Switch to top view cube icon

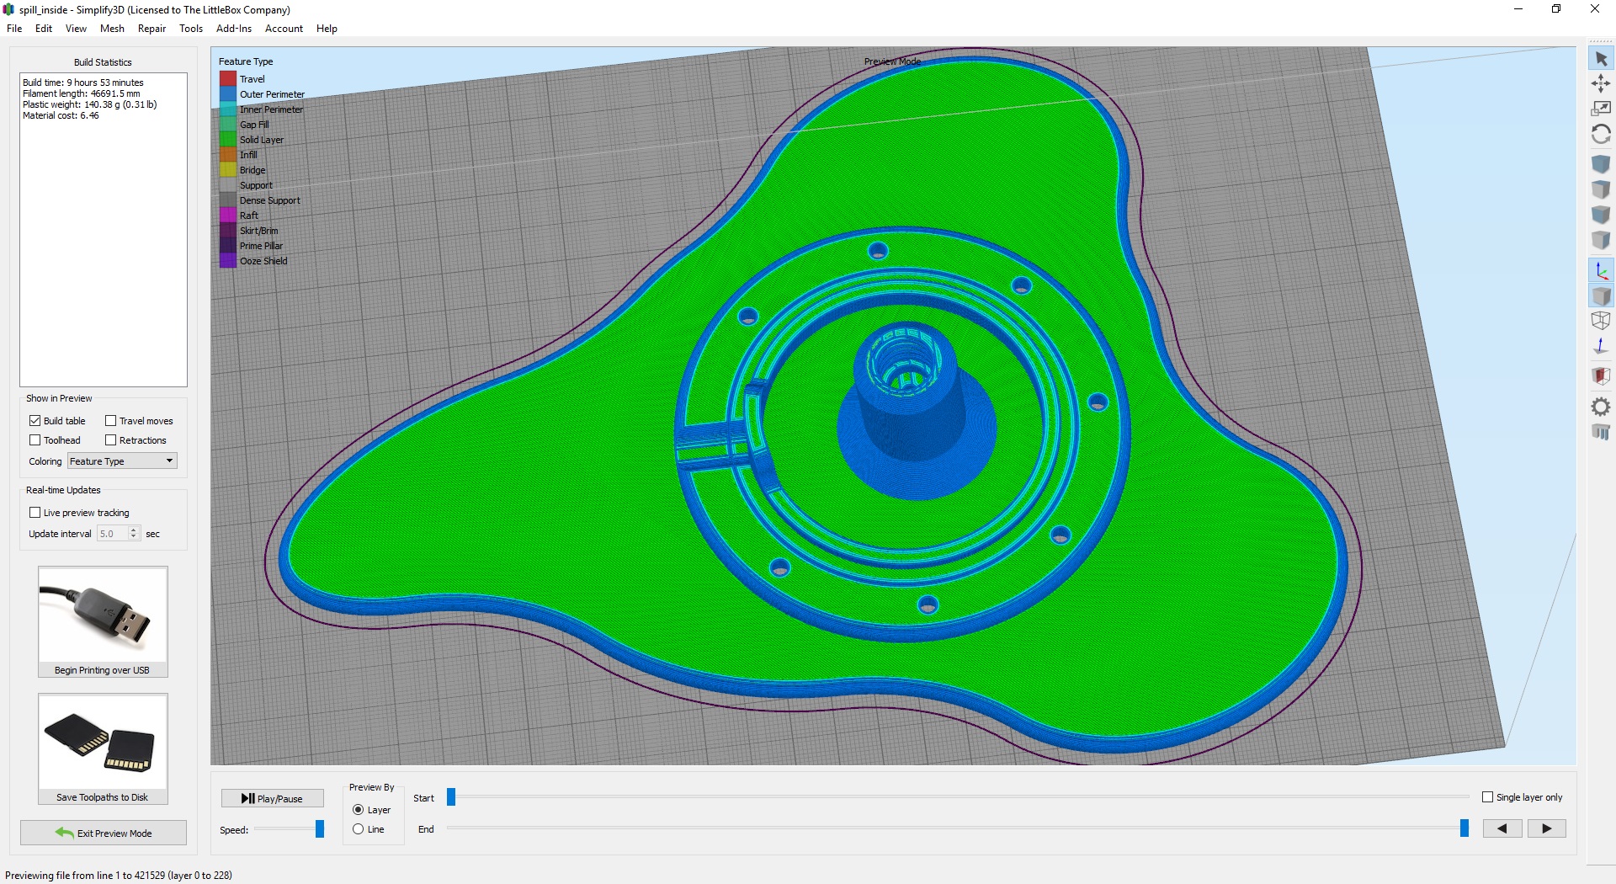coord(1601,189)
